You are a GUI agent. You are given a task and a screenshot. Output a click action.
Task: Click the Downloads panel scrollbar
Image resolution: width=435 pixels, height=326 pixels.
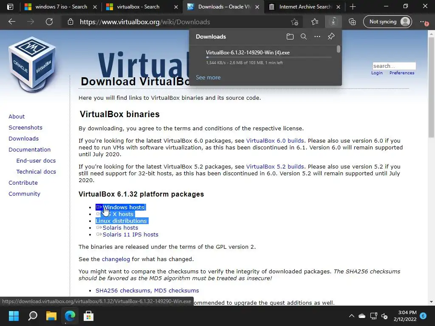pos(339,49)
